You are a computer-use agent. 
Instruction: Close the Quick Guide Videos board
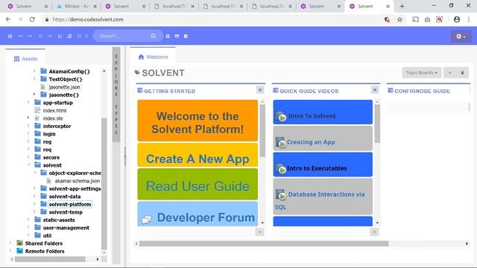point(375,90)
